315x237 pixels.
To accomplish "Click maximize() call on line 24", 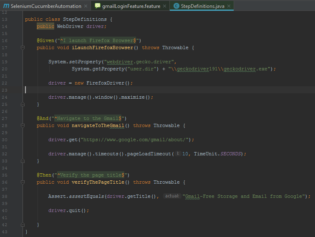I will pyautogui.click(x=136, y=97).
